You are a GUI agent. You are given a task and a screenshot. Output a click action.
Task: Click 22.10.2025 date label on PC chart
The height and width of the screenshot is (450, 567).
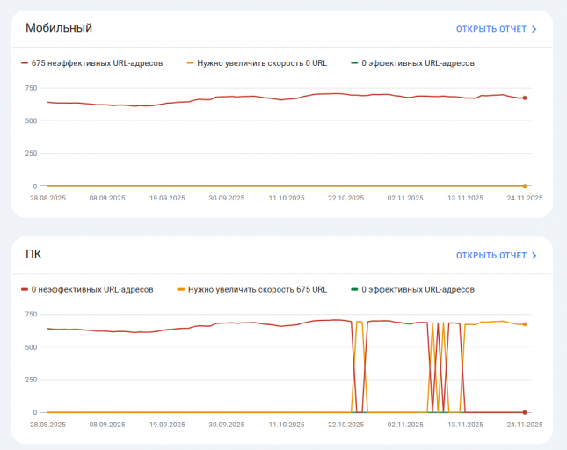pyautogui.click(x=346, y=425)
